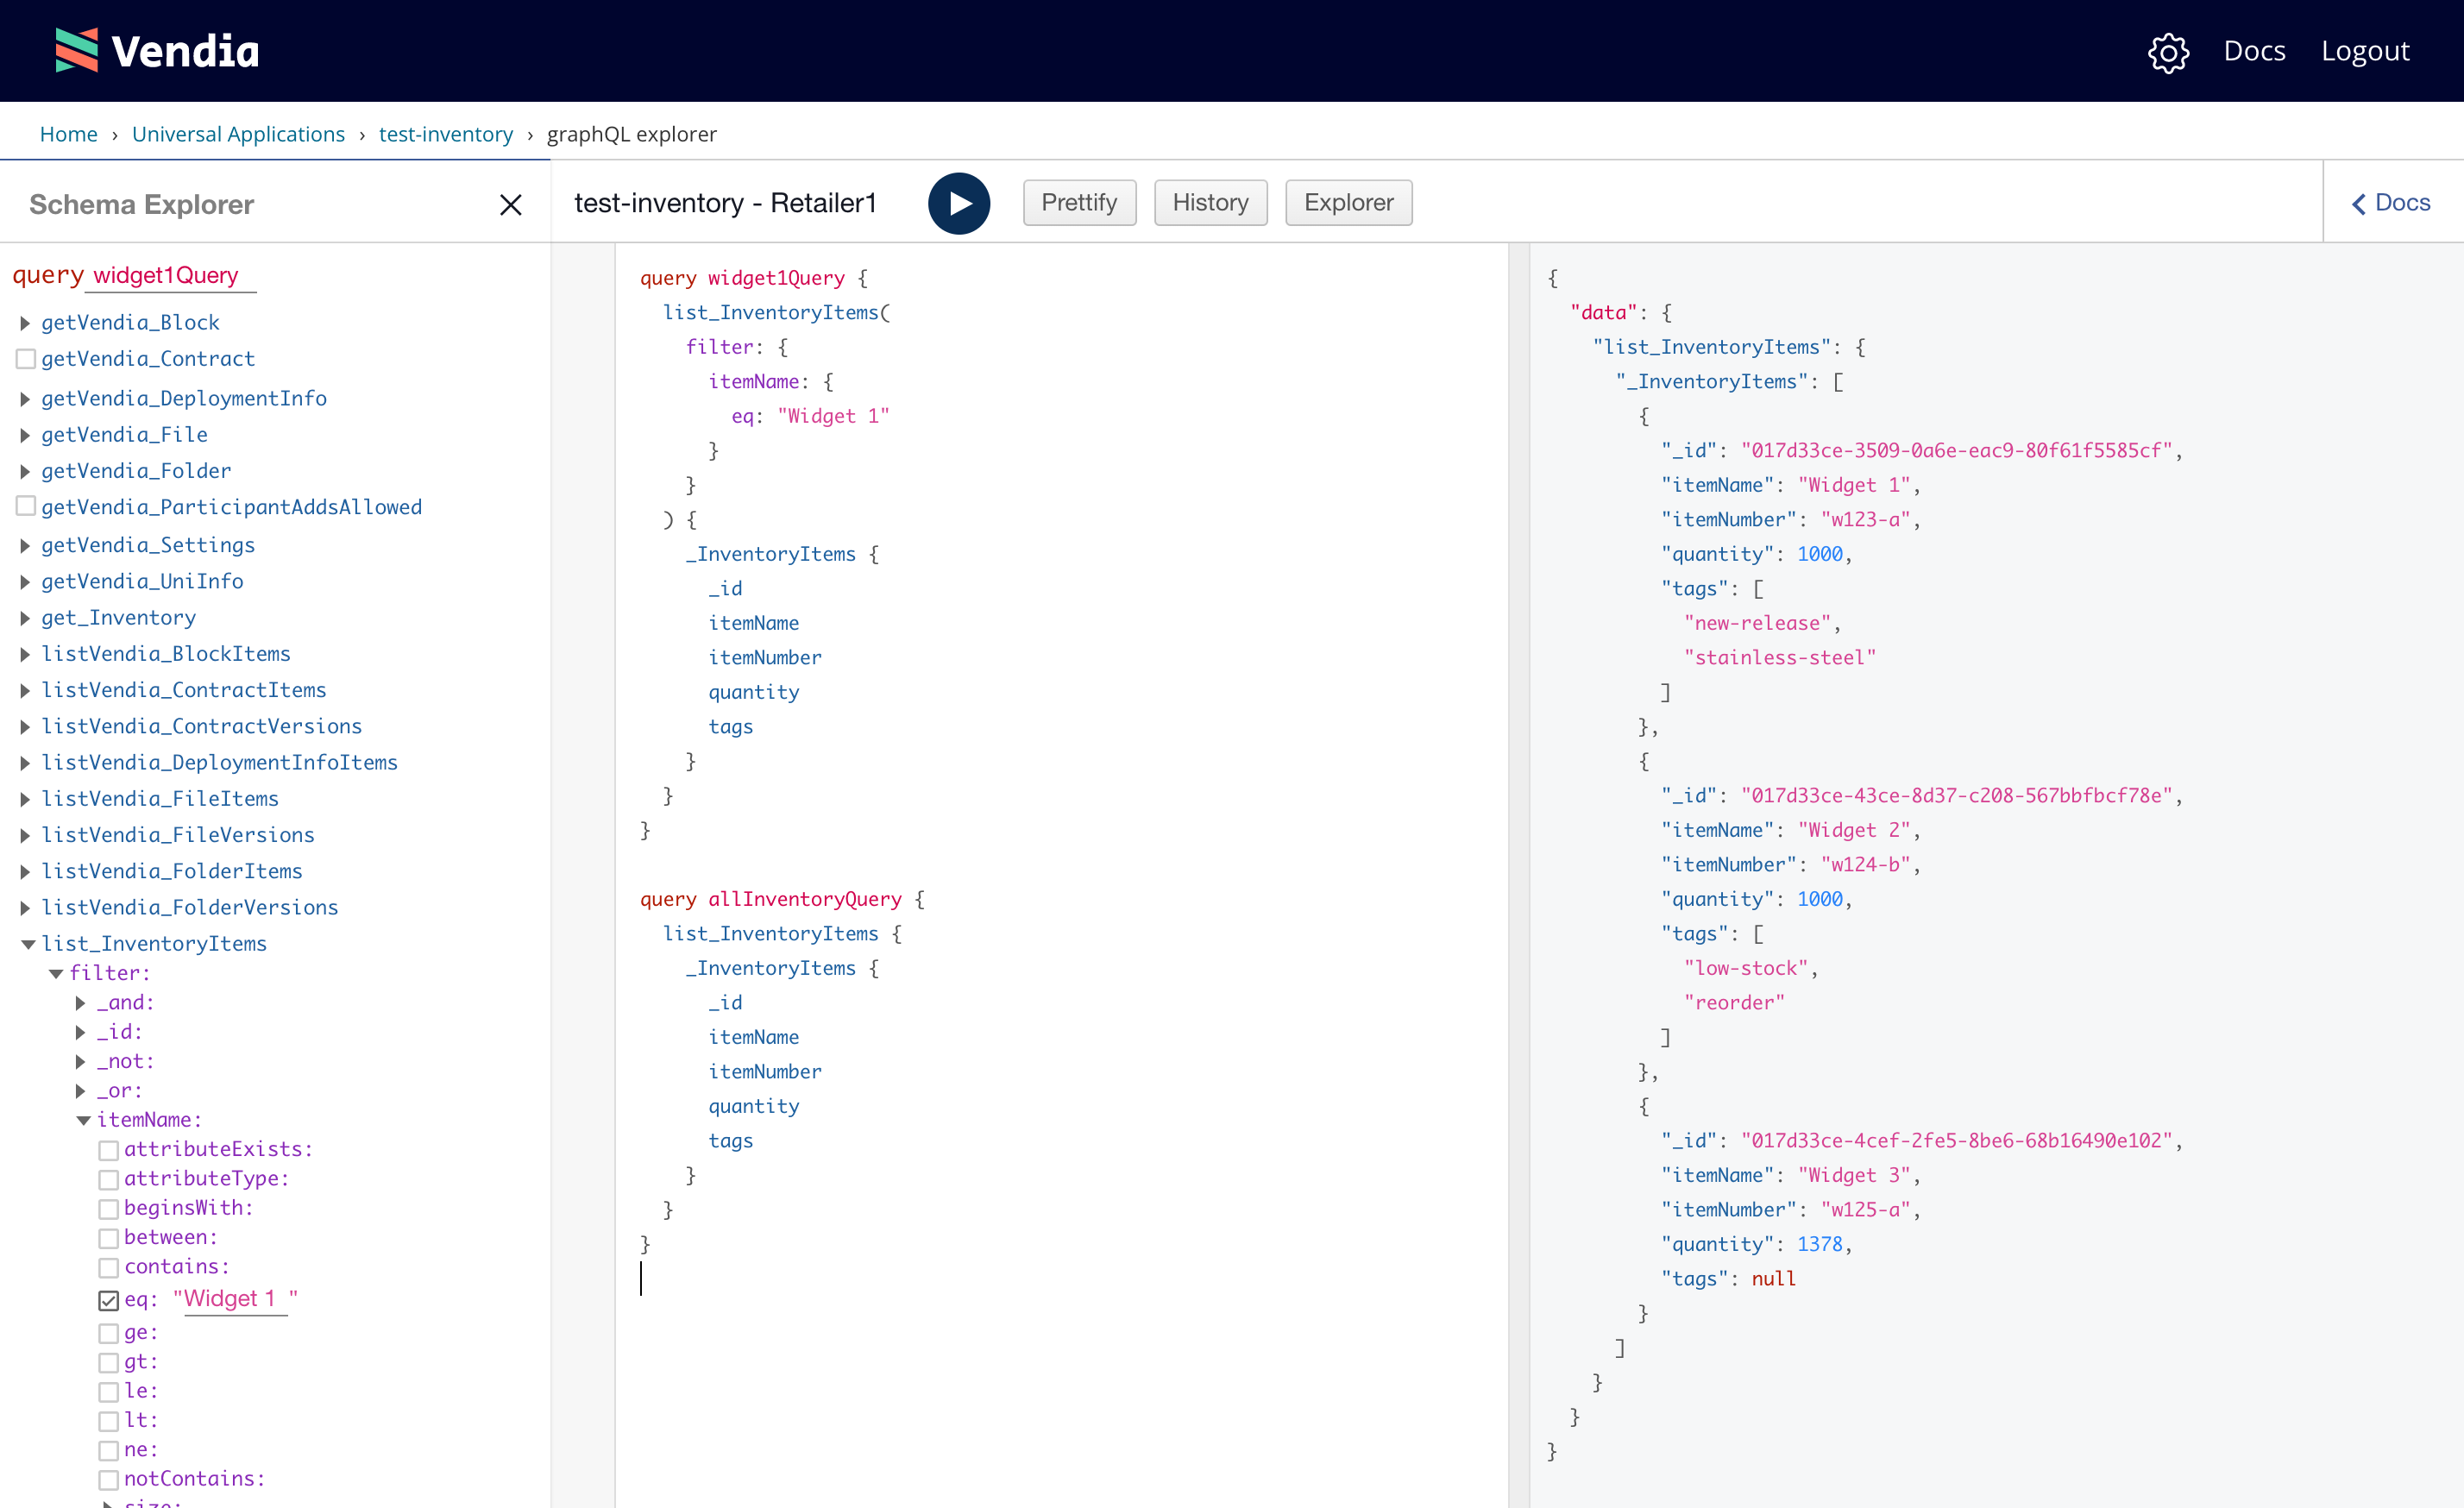This screenshot has width=2464, height=1508.
Task: Go to the Home breadcrumb
Action: pyautogui.click(x=69, y=134)
